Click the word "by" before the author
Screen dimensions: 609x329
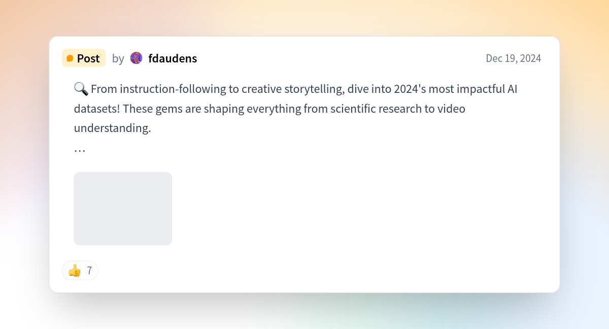[x=118, y=58]
